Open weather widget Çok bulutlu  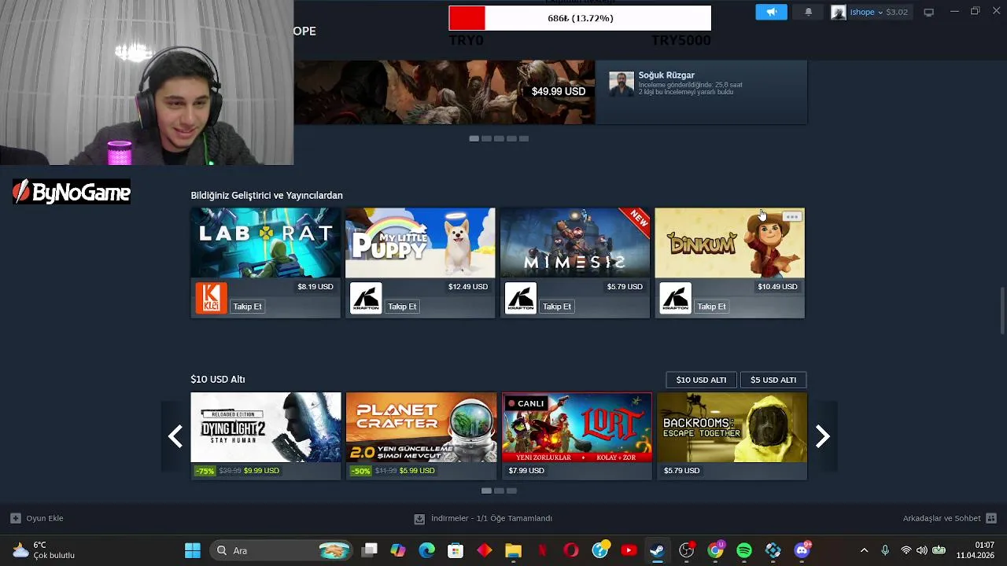point(44,550)
